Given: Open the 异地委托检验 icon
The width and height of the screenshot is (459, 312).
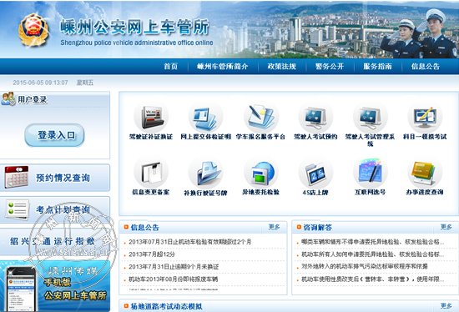Looking at the screenshot, I should [260, 174].
